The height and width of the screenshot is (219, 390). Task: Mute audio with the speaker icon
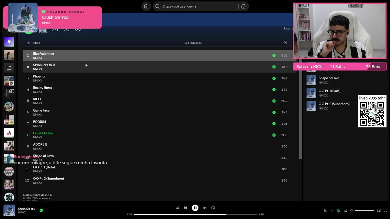point(352,210)
